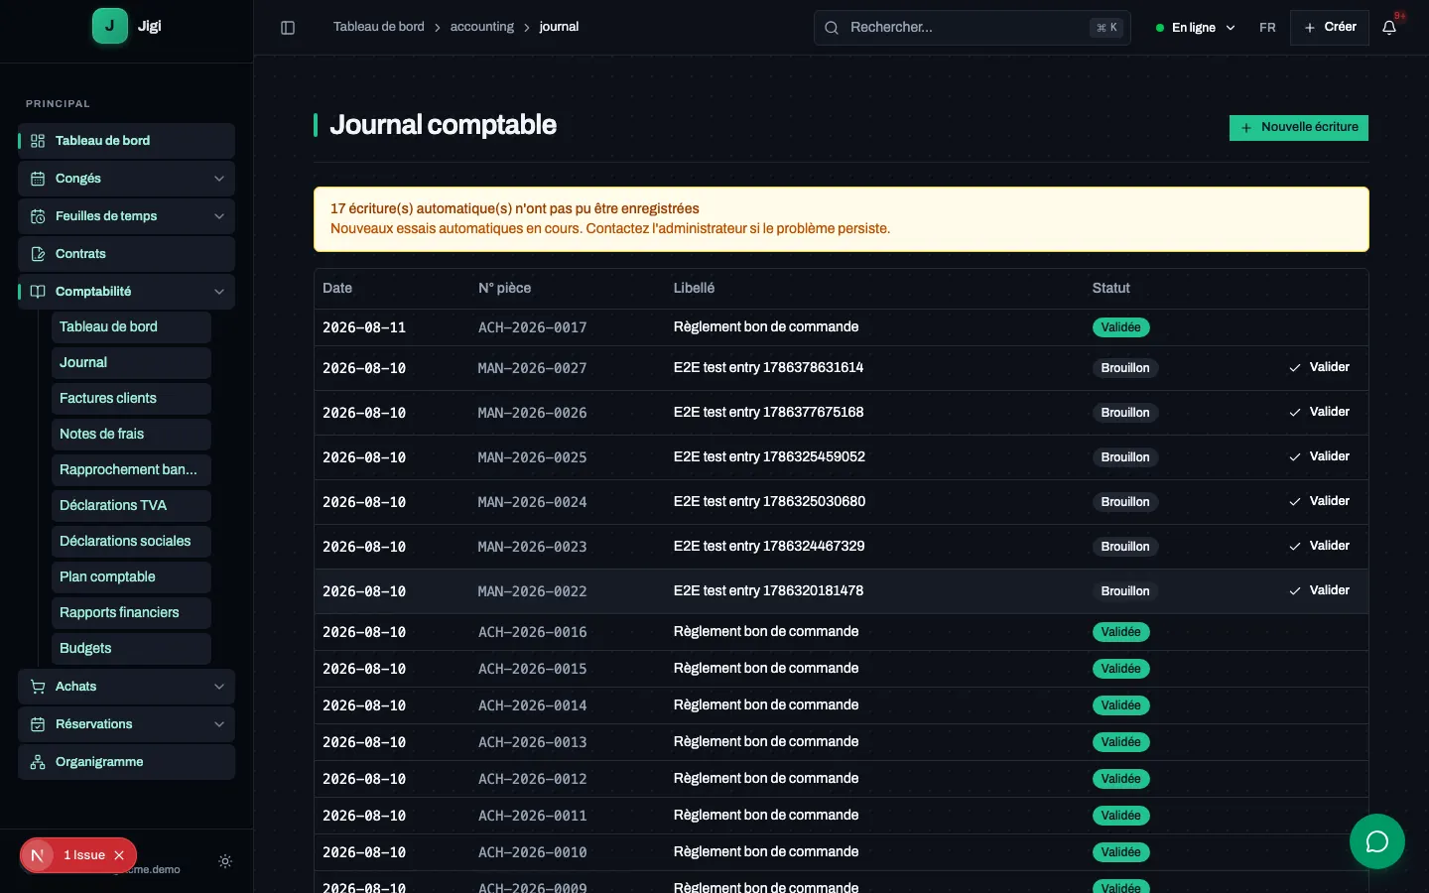Click the Comptabilité book icon
1429x893 pixels.
(x=38, y=292)
